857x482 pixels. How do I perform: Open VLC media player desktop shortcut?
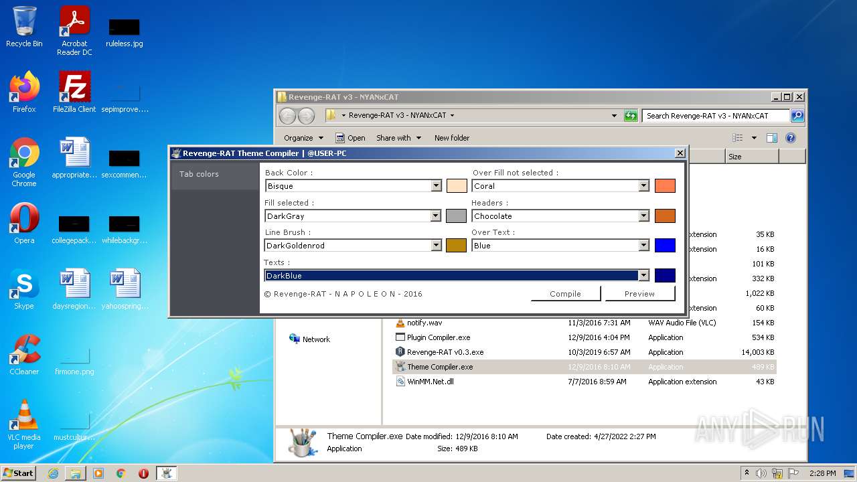pyautogui.click(x=24, y=424)
